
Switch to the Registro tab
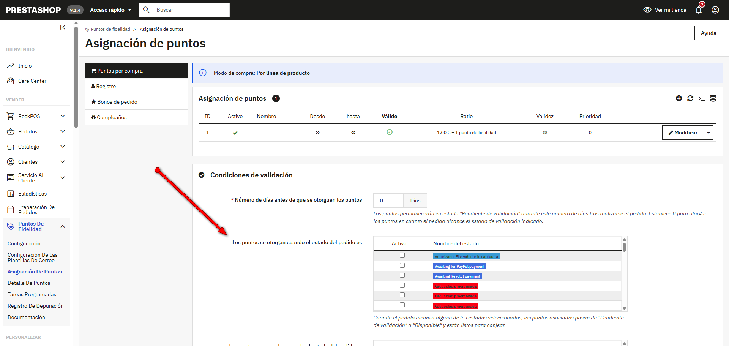point(137,86)
